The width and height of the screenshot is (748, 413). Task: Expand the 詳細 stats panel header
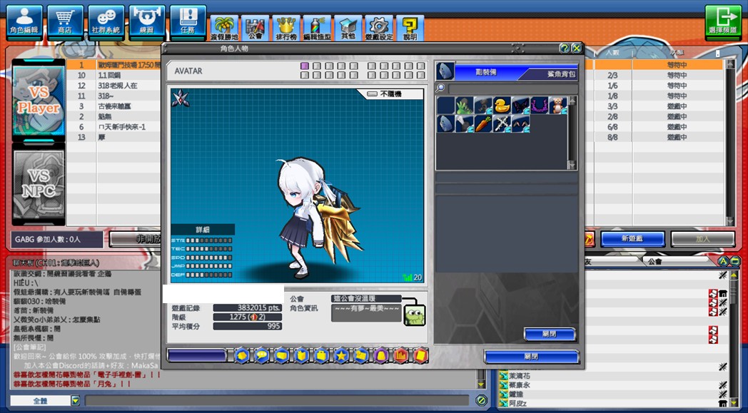point(203,230)
